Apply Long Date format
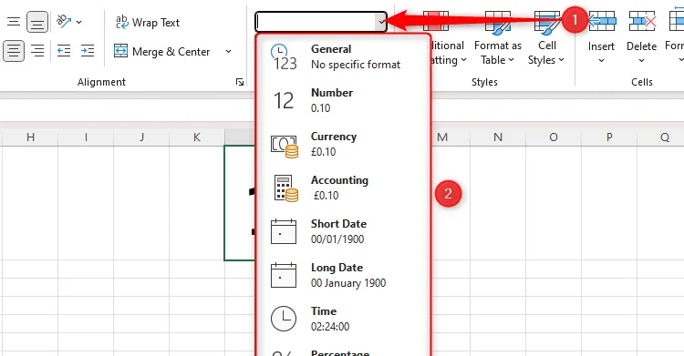684x356 pixels. pos(343,275)
